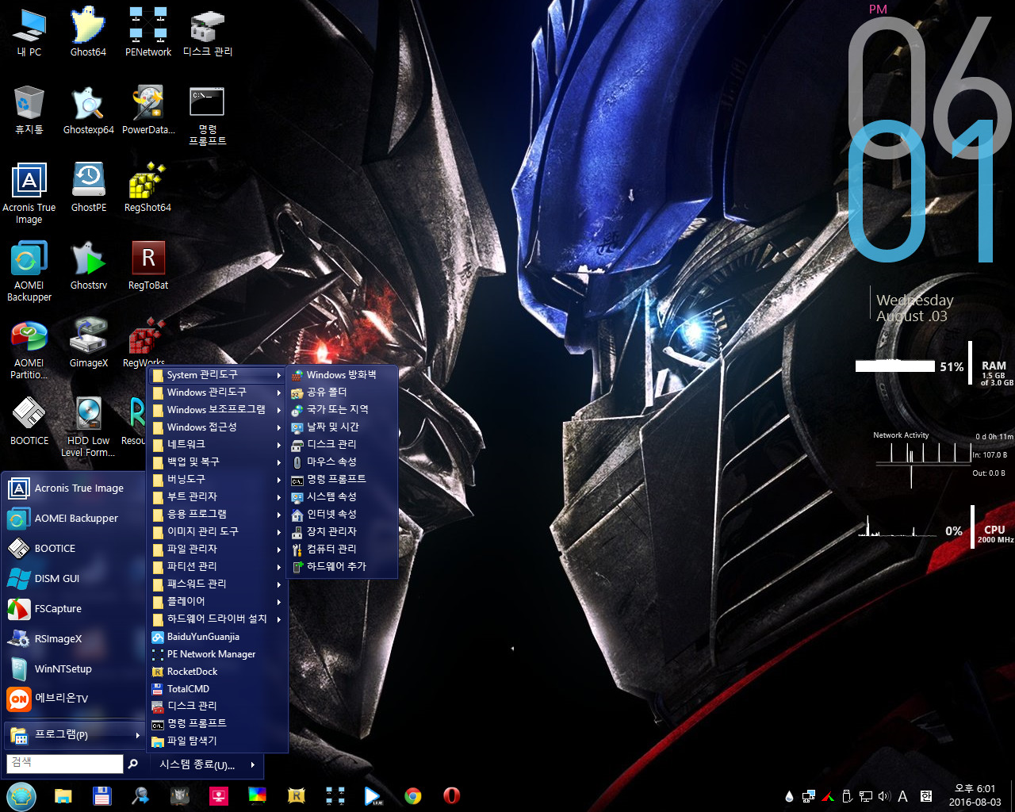
Task: Click the Start orb on the taskbar
Action: tap(21, 795)
